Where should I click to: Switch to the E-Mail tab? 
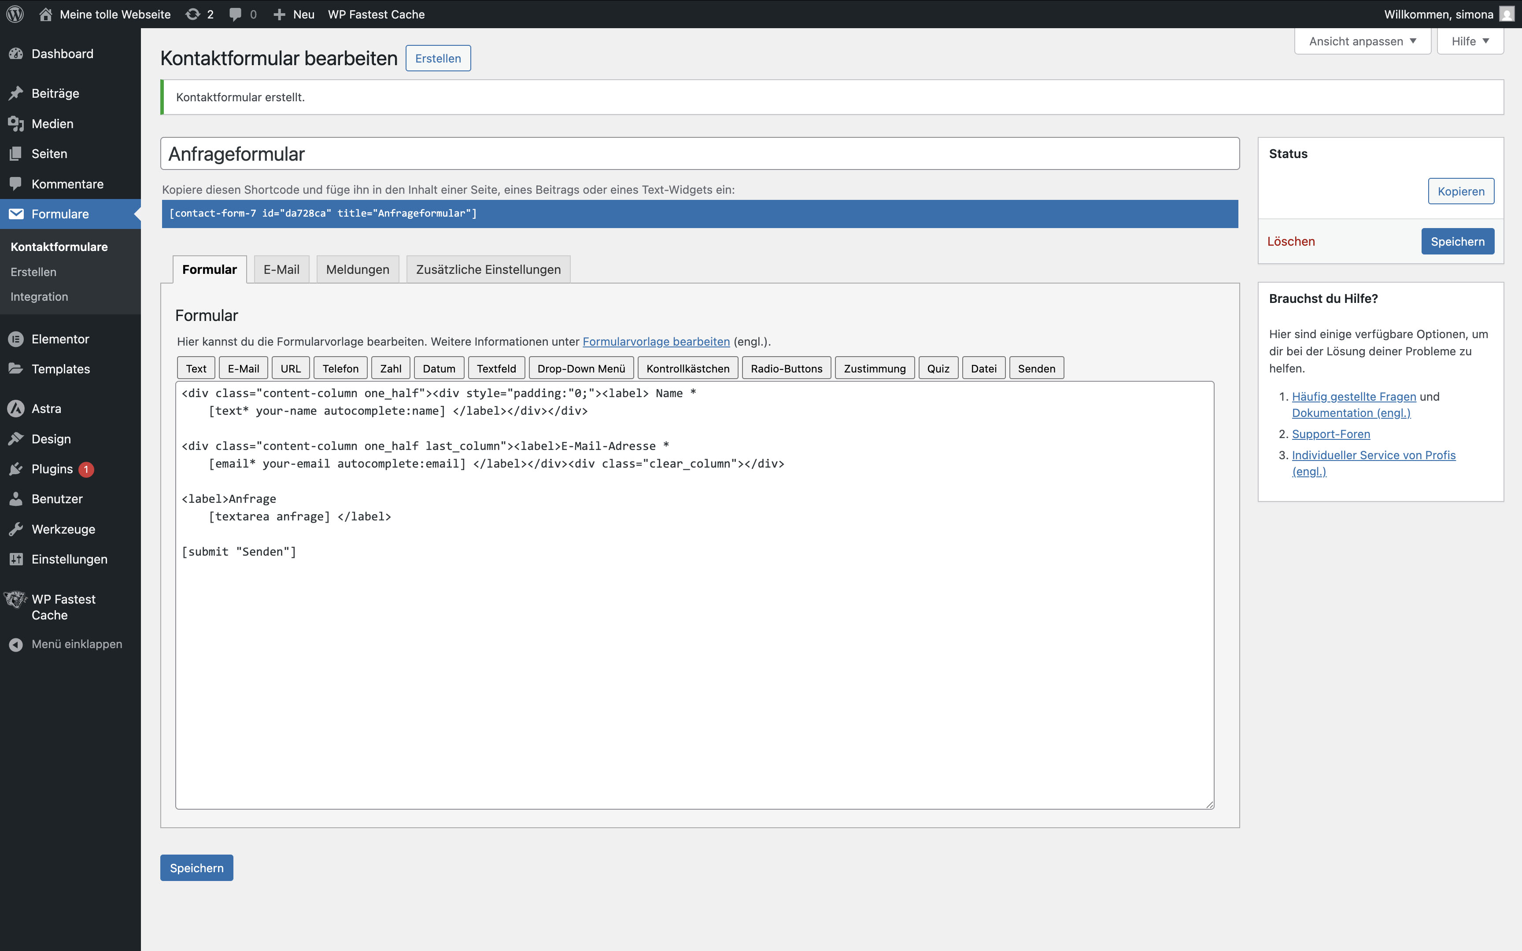281,270
